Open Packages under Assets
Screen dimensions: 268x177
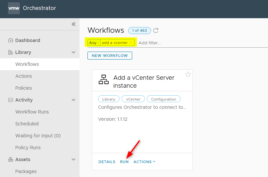coord(26,171)
